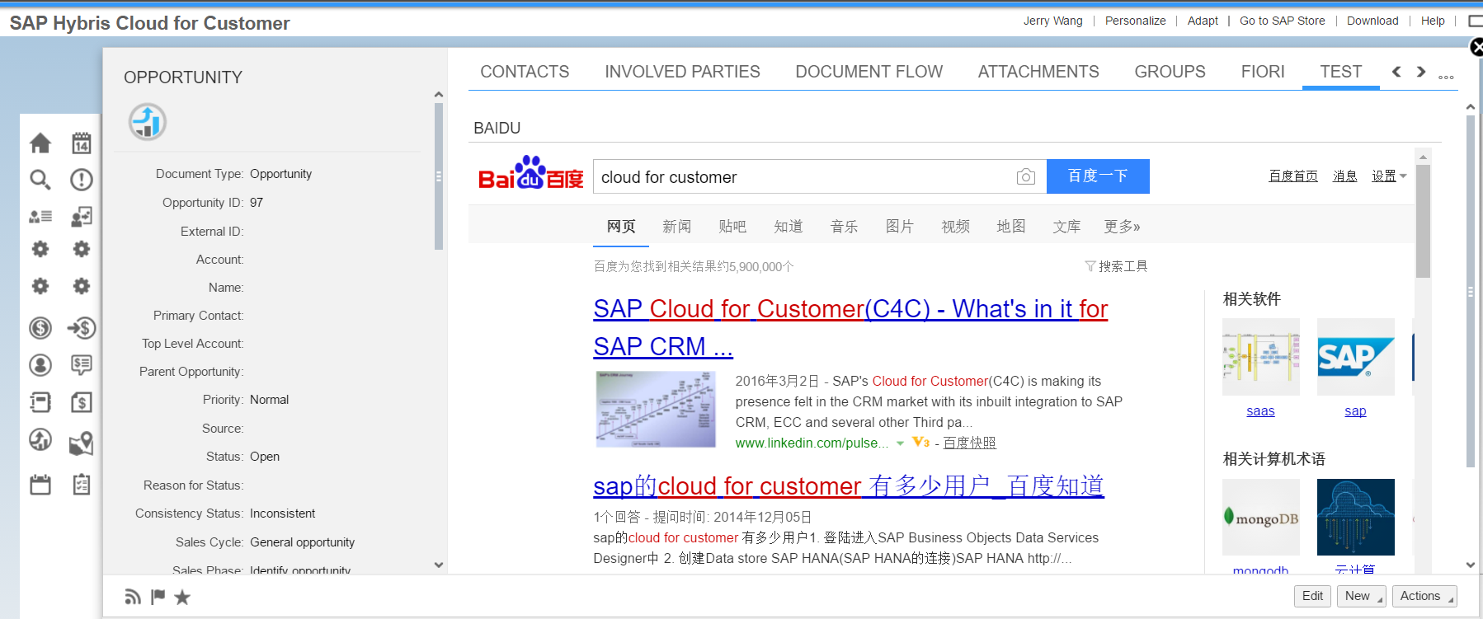Click the camera image-search icon in Baidu

coord(1026,176)
